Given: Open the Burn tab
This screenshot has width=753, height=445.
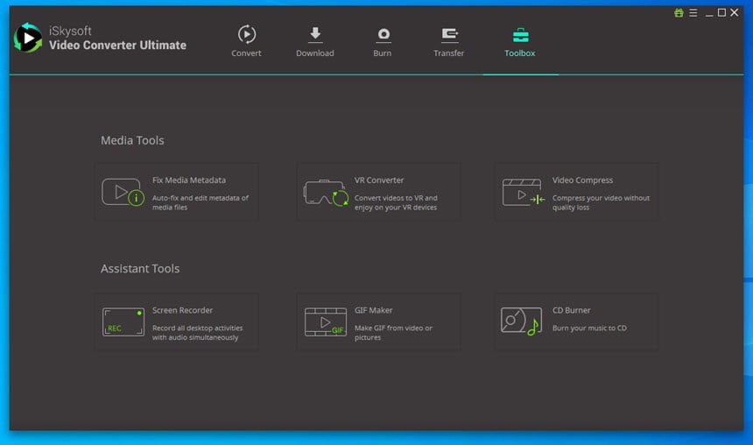Looking at the screenshot, I should (383, 41).
